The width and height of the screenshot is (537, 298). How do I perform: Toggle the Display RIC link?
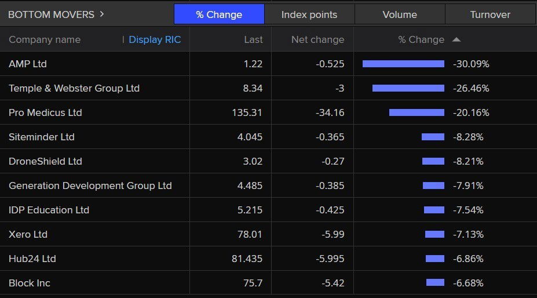tap(155, 39)
